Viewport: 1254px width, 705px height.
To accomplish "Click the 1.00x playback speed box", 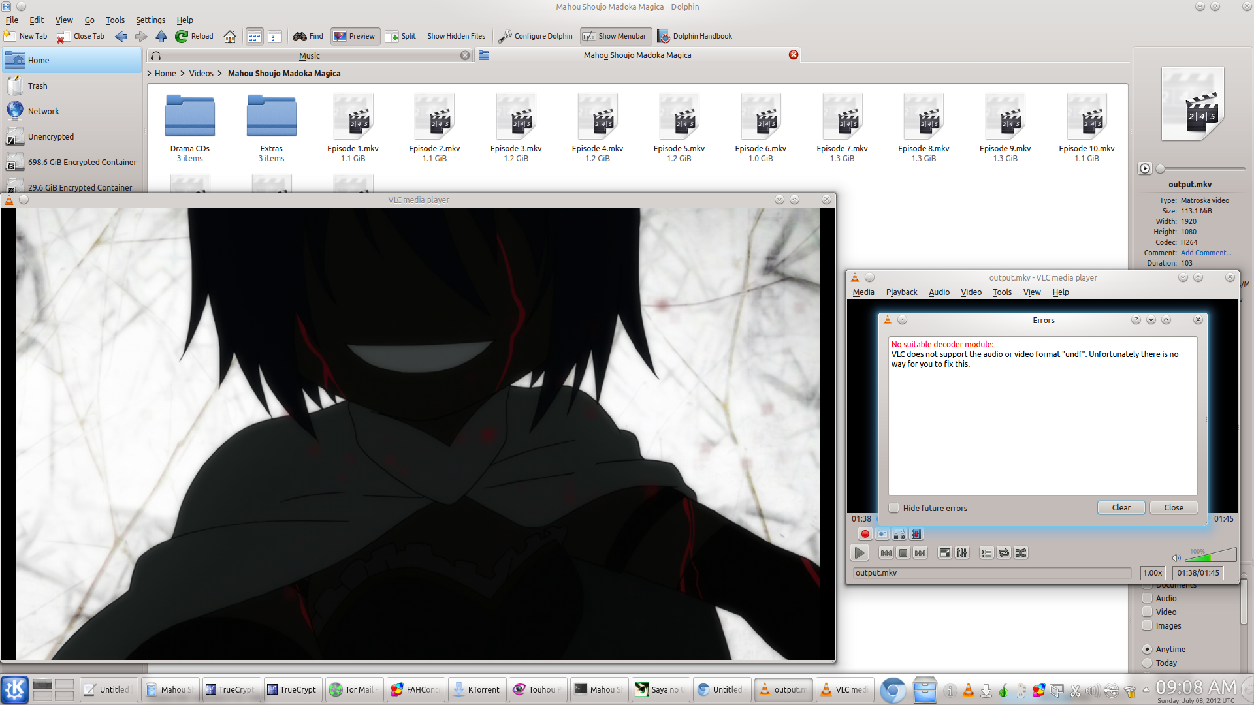I will [x=1152, y=573].
